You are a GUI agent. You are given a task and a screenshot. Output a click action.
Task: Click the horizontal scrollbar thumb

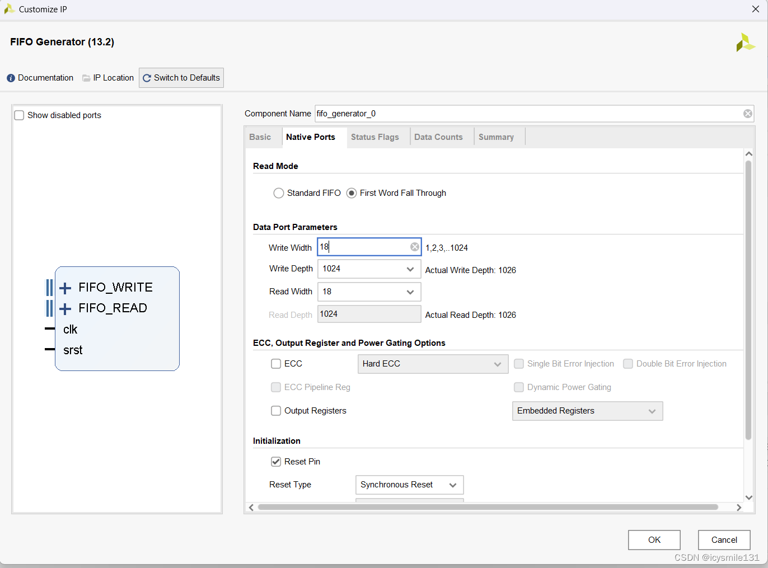coord(488,508)
